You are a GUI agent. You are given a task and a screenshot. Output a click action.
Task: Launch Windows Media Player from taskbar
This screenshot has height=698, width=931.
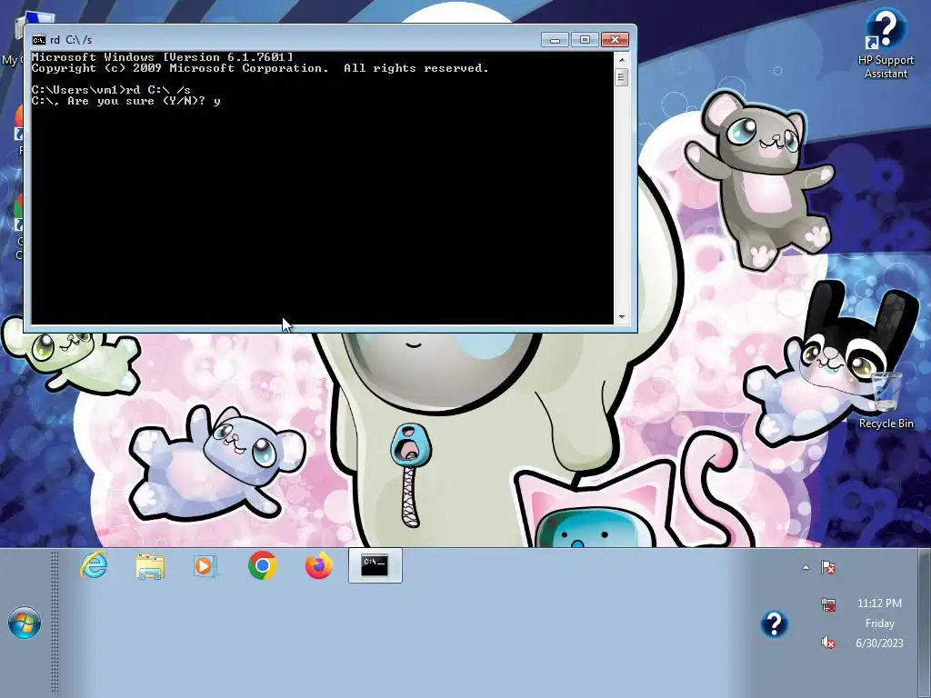pos(205,565)
